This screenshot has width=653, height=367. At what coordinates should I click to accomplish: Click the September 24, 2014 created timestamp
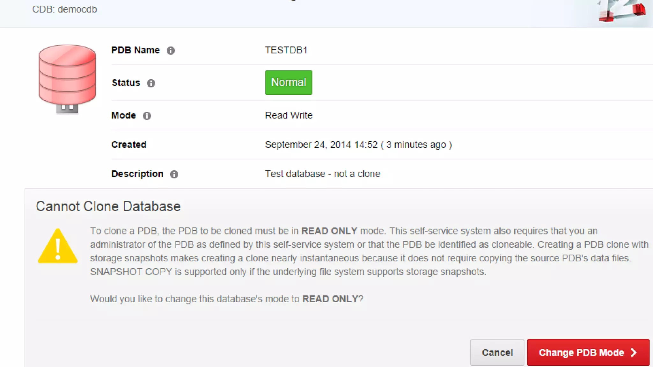[358, 145]
